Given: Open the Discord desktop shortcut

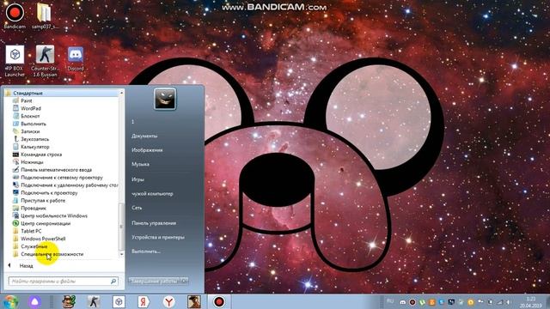Looking at the screenshot, I should (76, 59).
